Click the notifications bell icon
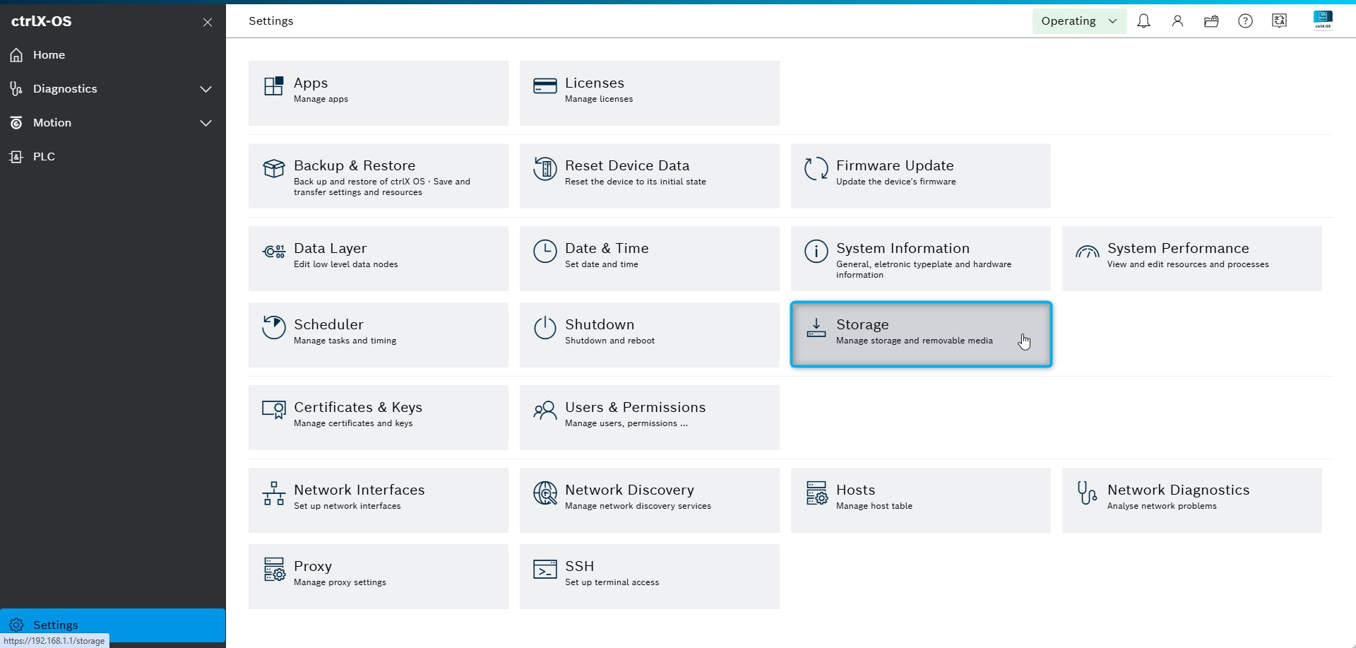This screenshot has height=648, width=1356. click(x=1143, y=21)
